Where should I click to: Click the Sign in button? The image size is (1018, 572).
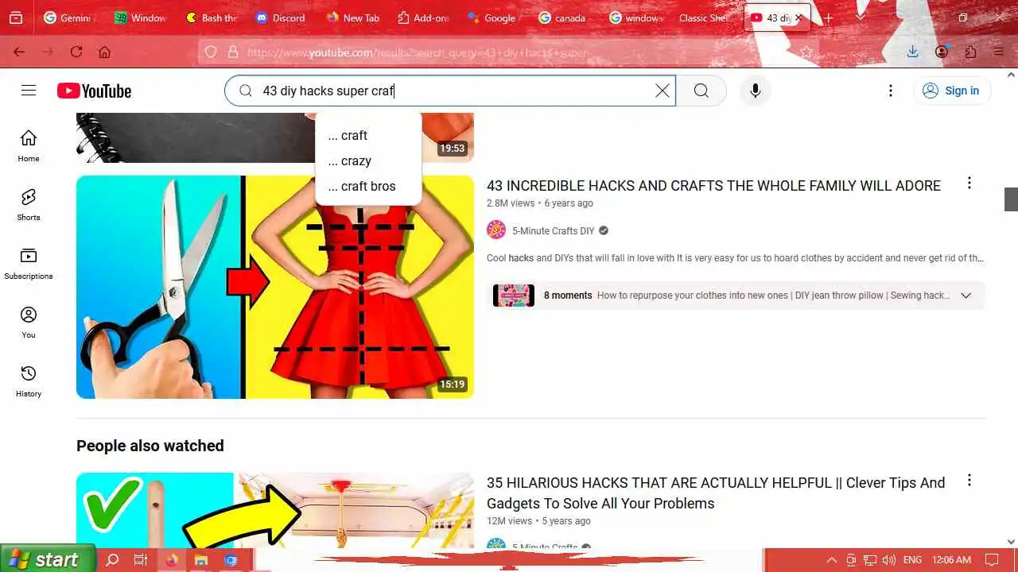coord(952,91)
